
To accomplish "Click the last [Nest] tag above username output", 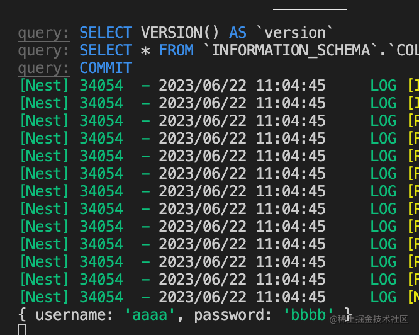I will pos(44,297).
